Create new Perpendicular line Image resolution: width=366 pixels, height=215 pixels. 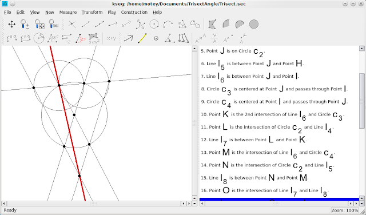click(x=141, y=24)
